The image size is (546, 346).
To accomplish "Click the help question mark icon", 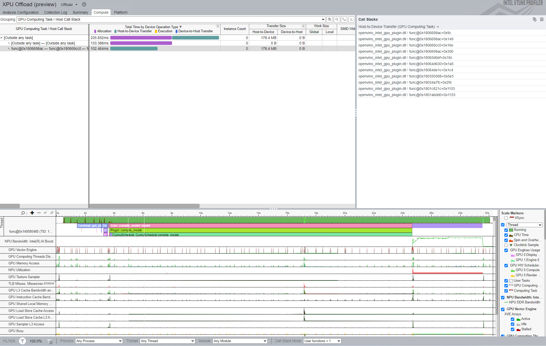I will pyautogui.click(x=84, y=4).
